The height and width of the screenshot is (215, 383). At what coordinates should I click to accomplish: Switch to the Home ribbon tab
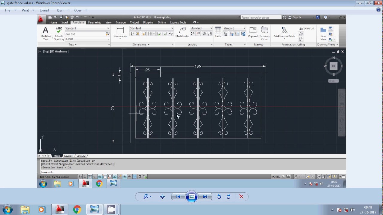tap(53, 22)
